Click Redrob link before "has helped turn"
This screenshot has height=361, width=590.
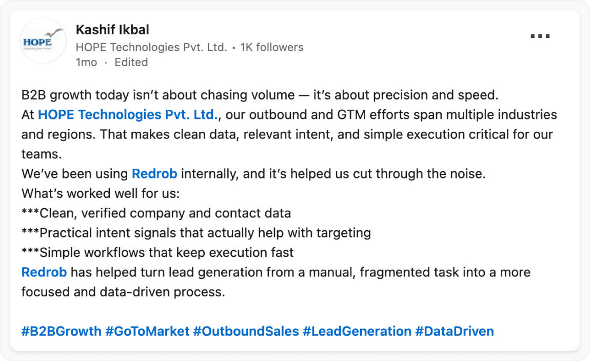[44, 272]
